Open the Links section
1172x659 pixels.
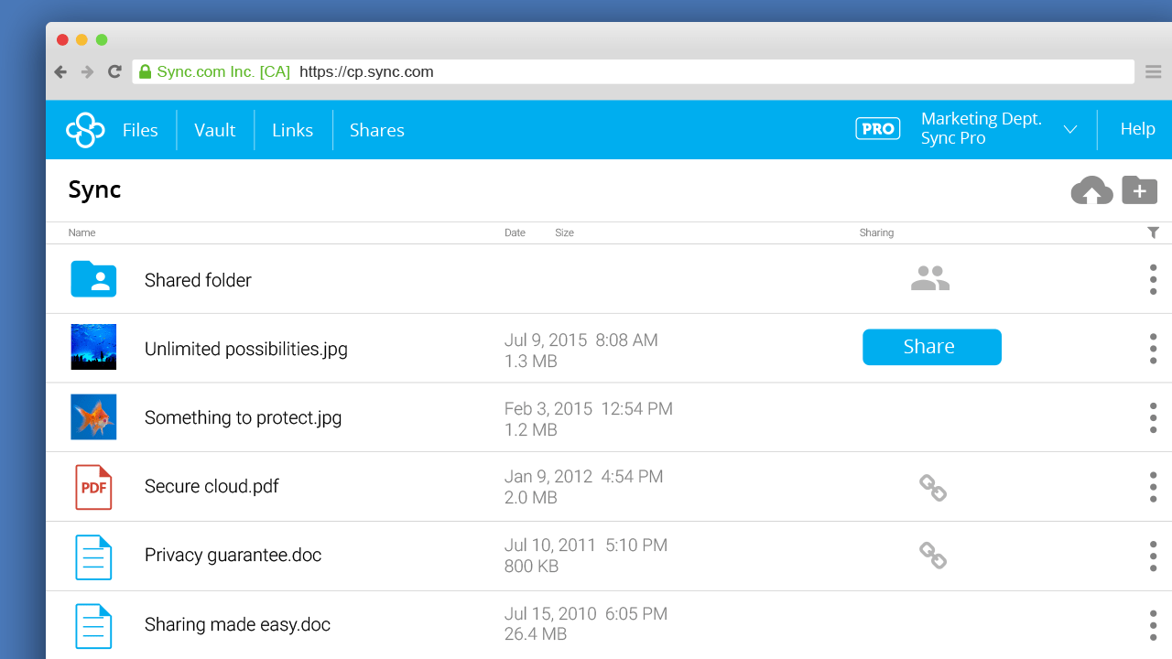tap(292, 129)
